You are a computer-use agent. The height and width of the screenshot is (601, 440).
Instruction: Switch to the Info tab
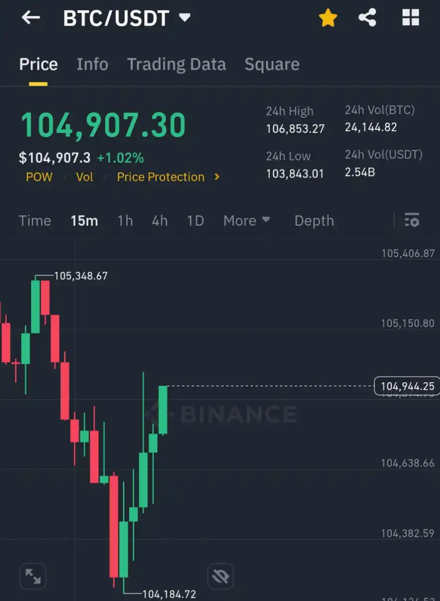pos(93,64)
